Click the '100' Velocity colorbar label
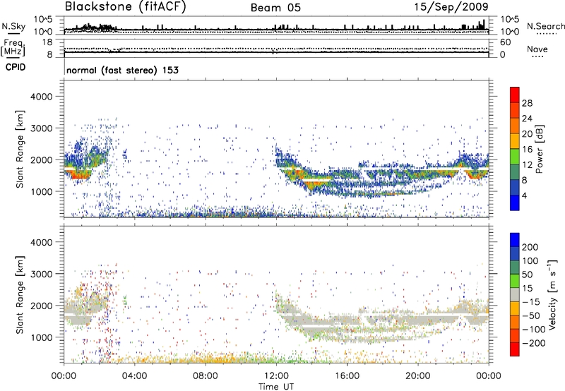565x391 pixels. click(530, 261)
